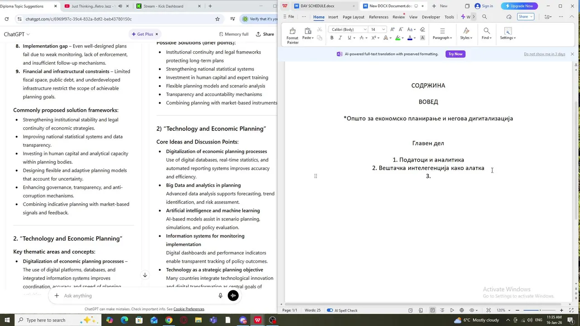
Task: Open the font size dropdown
Action: [384, 29]
